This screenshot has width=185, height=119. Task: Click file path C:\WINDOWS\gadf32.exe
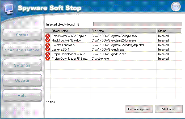coord(109,54)
